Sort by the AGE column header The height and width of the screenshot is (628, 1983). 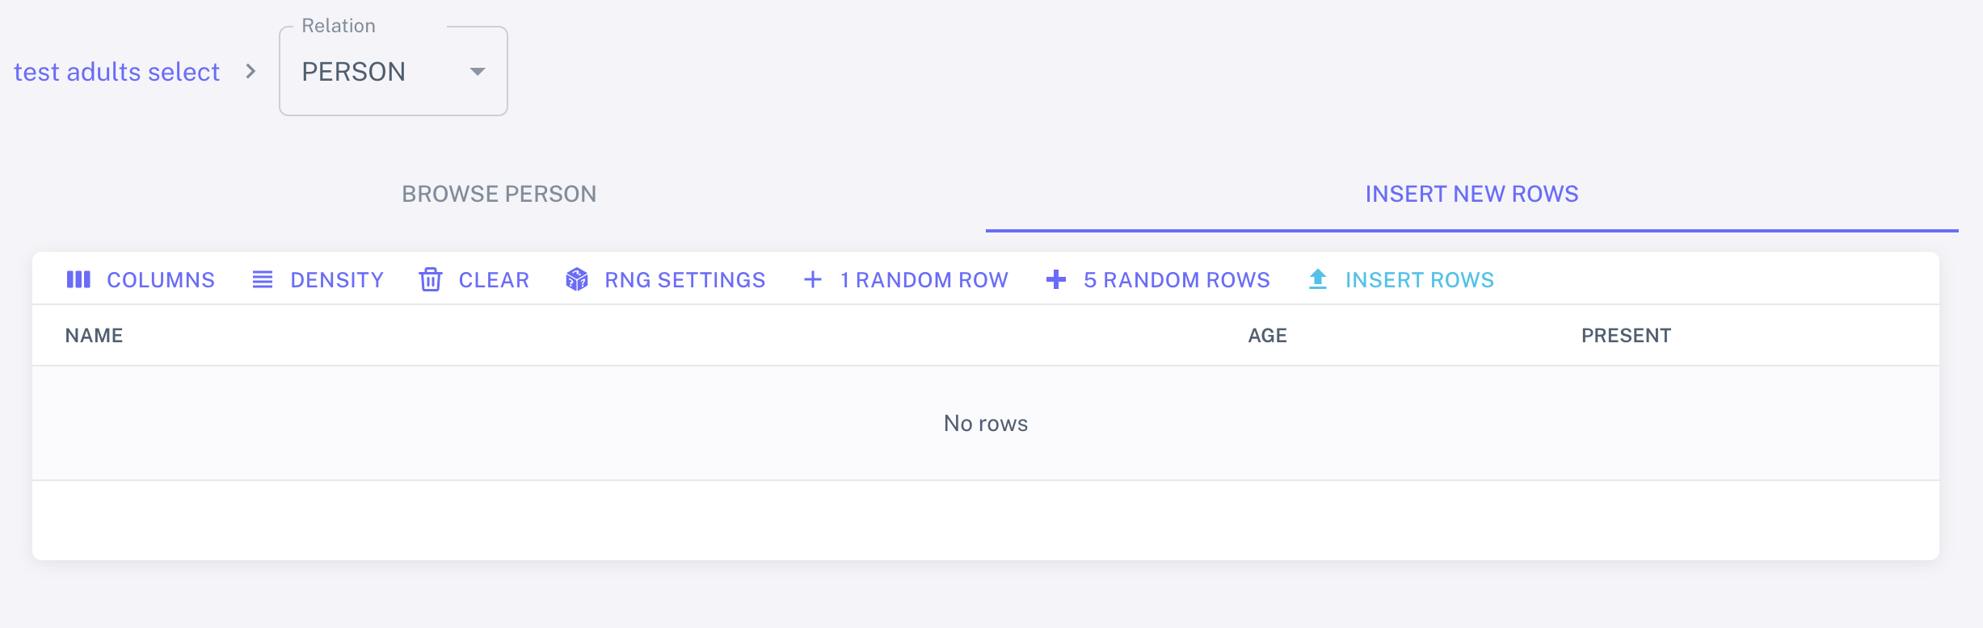(1267, 336)
